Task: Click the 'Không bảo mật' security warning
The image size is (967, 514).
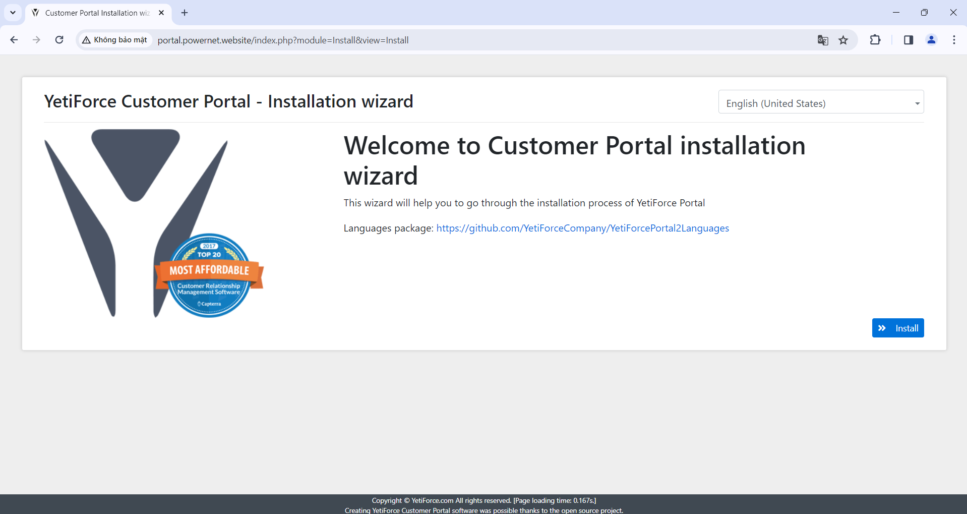Action: coord(115,40)
